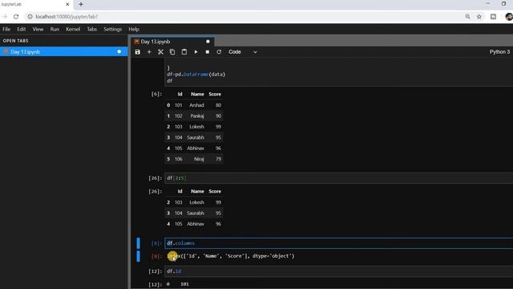Click the df[2:5] code cell

[x=338, y=178]
